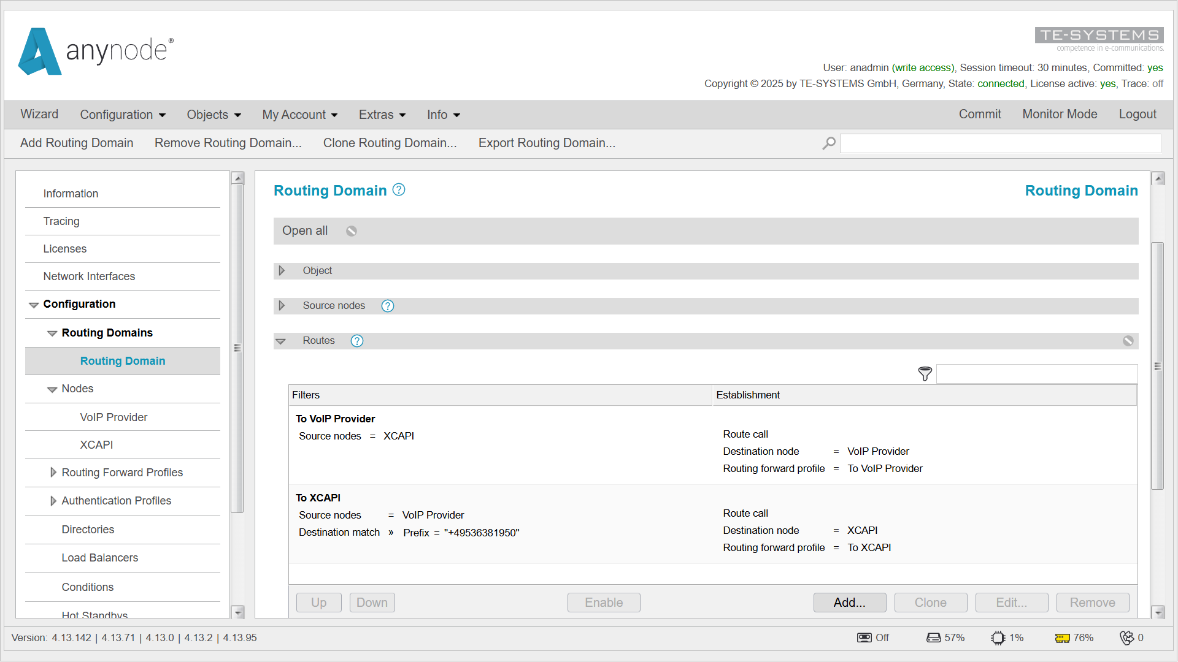Click the search magnifier icon

(829, 143)
